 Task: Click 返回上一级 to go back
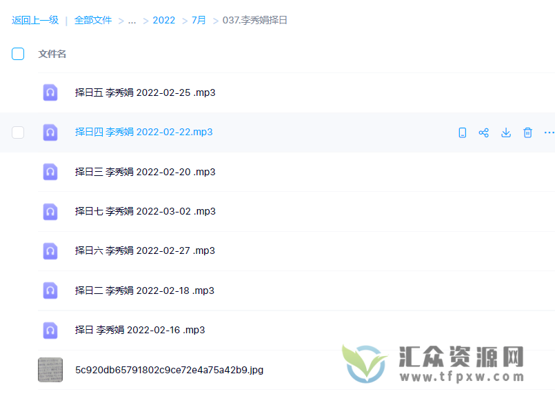(x=35, y=20)
